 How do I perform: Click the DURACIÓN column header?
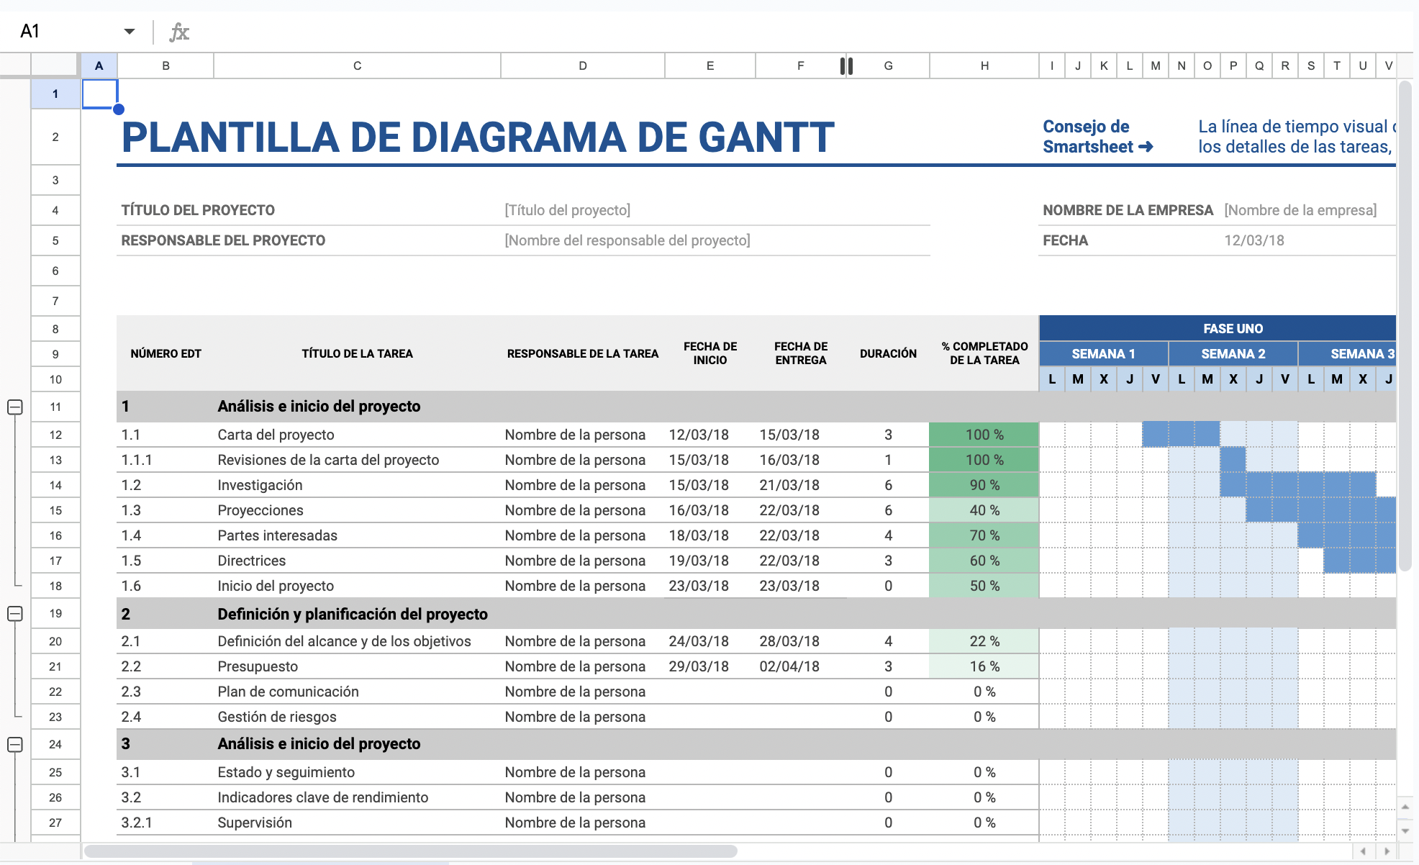click(x=888, y=354)
